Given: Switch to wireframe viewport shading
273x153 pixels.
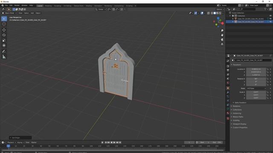Looking at the screenshot, I should pyautogui.click(x=212, y=13).
